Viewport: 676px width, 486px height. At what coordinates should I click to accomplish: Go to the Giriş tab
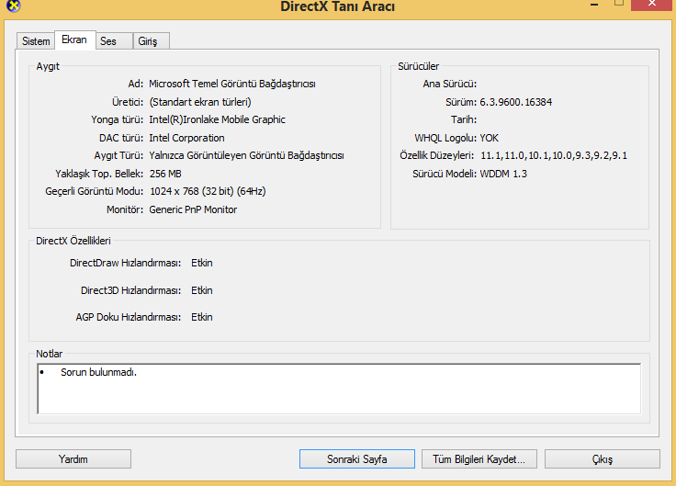[151, 41]
